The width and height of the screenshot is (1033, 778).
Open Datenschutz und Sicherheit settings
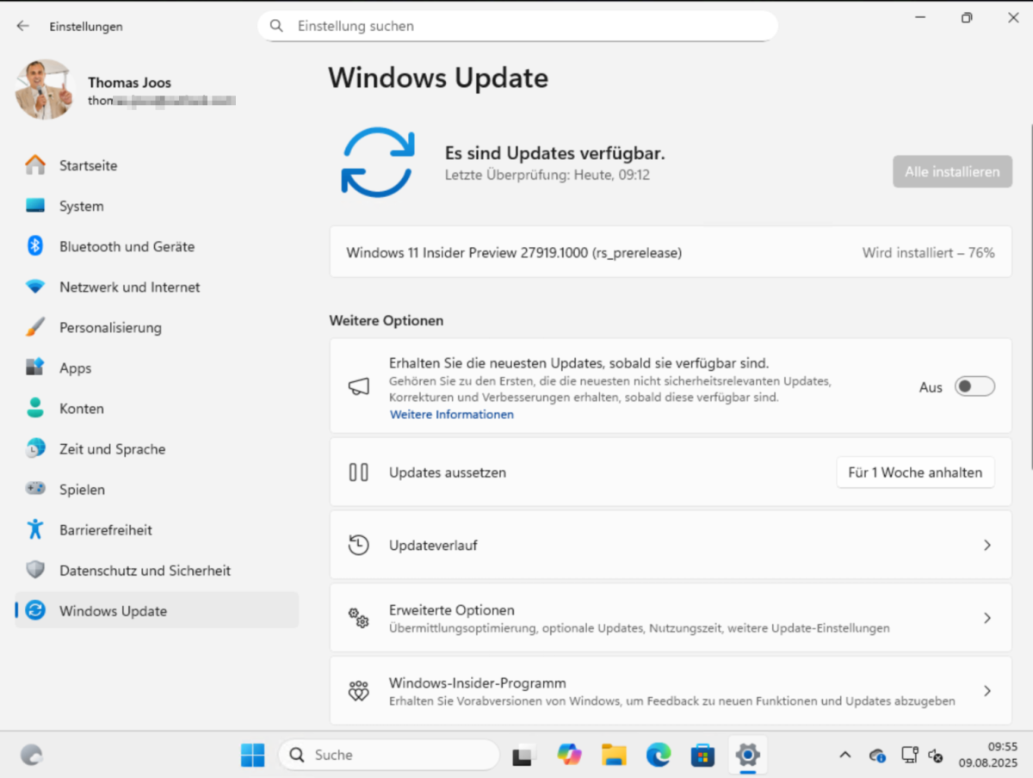coord(145,570)
